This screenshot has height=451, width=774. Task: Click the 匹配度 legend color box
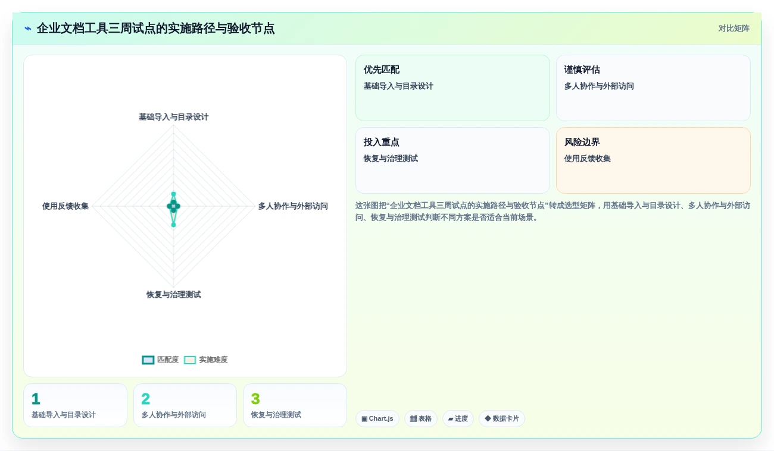148,360
